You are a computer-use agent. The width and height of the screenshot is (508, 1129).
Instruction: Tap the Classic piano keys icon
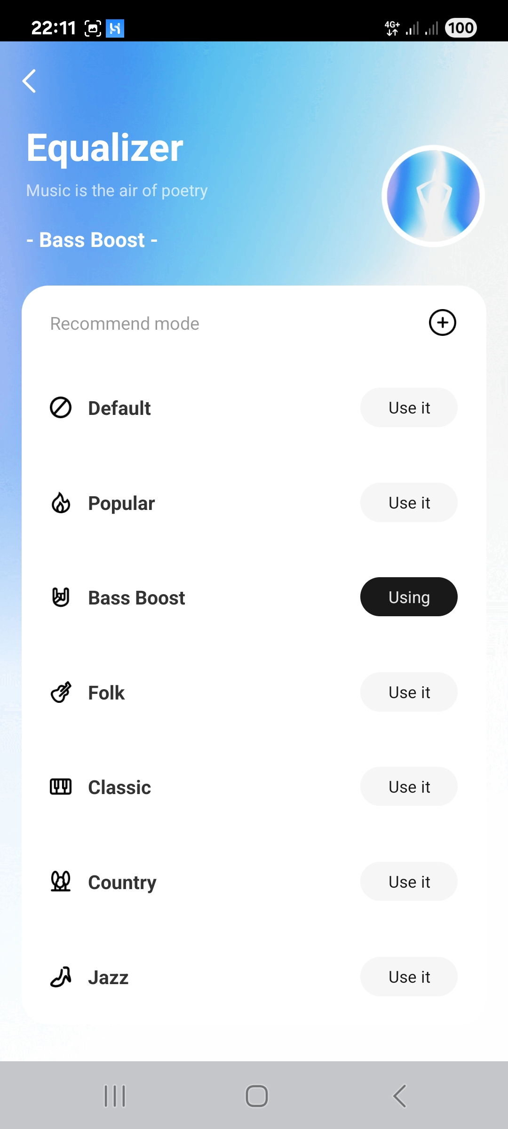tap(61, 787)
